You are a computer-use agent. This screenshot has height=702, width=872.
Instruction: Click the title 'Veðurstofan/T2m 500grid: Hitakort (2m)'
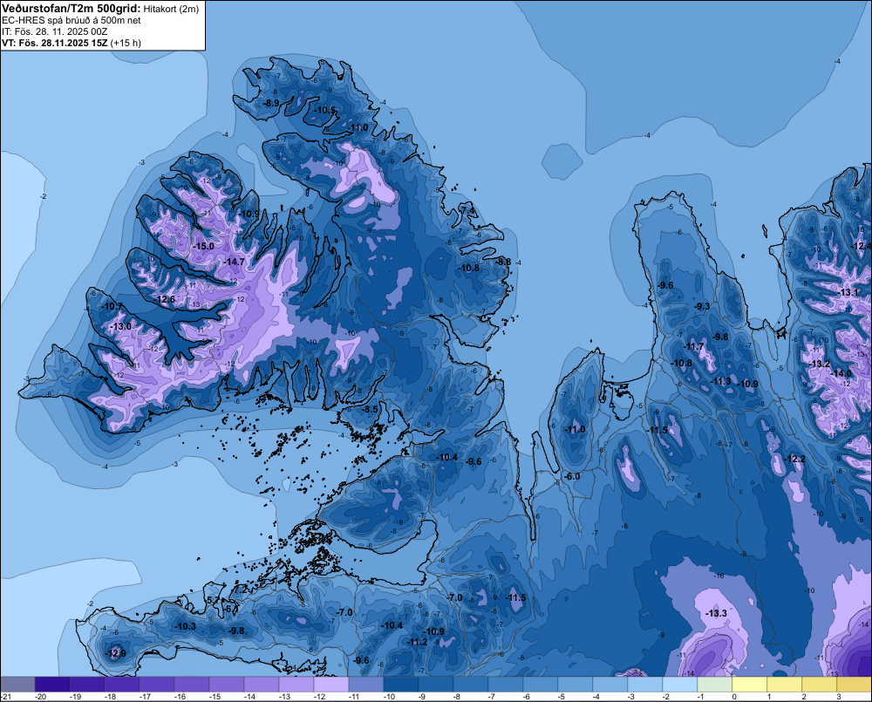coord(100,9)
